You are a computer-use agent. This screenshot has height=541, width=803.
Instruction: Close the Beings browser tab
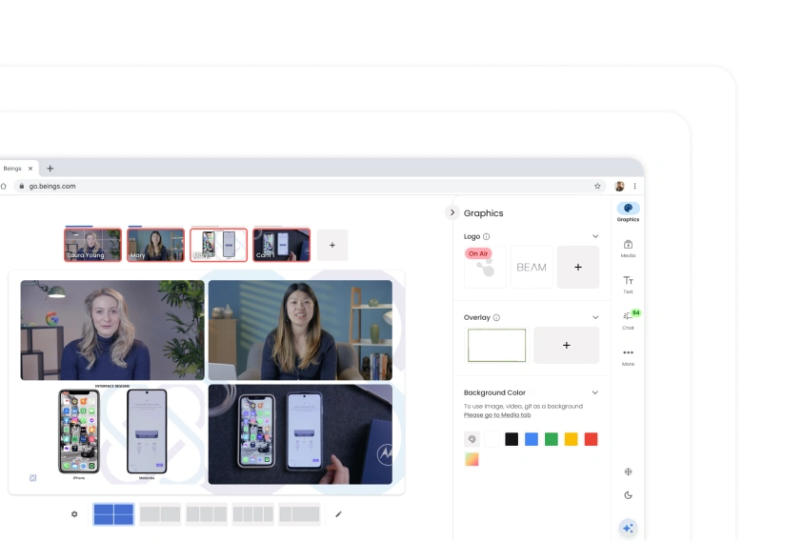tap(30, 168)
